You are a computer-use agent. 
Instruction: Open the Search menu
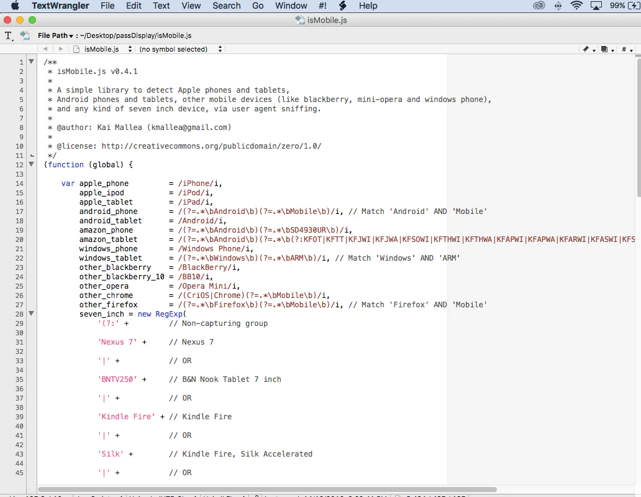[227, 6]
